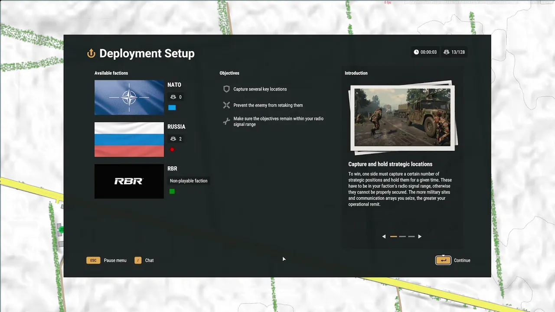Click the clock icon beside 00:00:03
555x312 pixels.
point(416,52)
